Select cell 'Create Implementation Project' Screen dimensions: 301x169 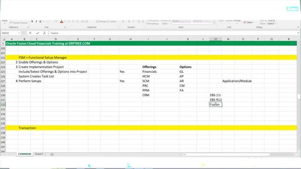pyautogui.click(x=41, y=67)
